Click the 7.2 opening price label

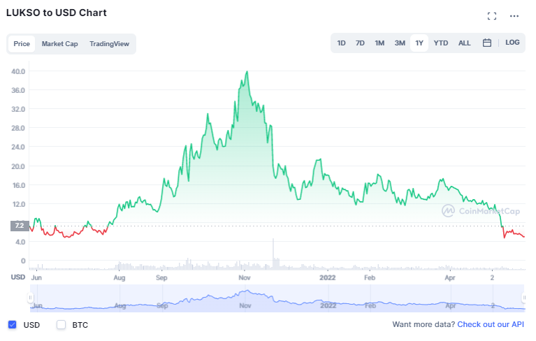[x=20, y=226]
